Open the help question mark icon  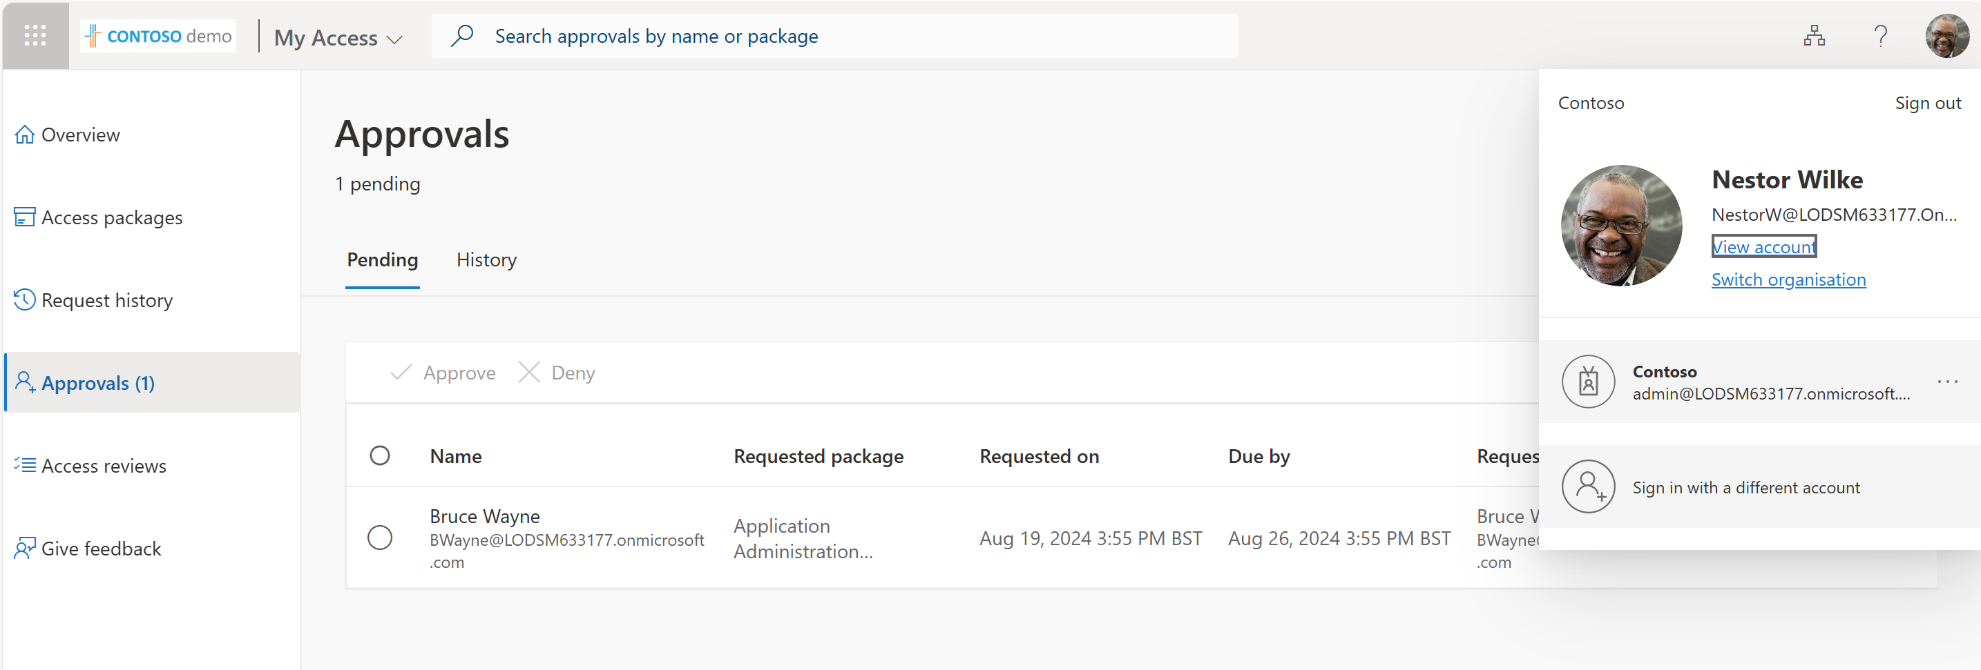click(x=1880, y=35)
